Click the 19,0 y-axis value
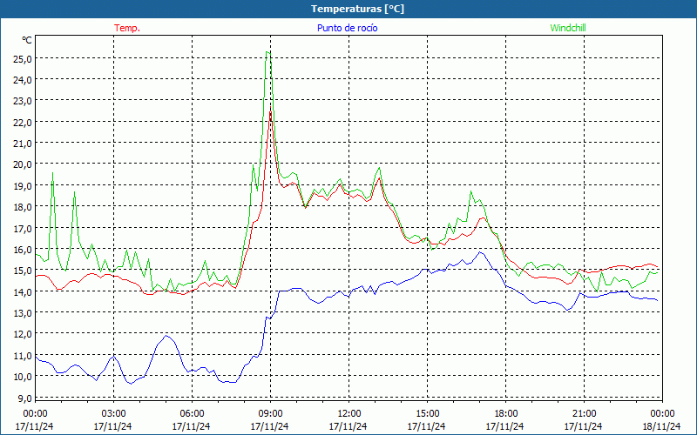The width and height of the screenshot is (697, 435). tap(21, 185)
